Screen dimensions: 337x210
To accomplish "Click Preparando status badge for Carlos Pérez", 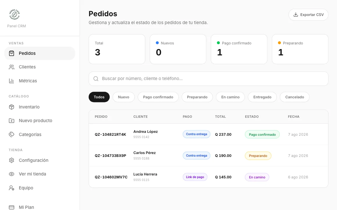I will tap(258, 156).
